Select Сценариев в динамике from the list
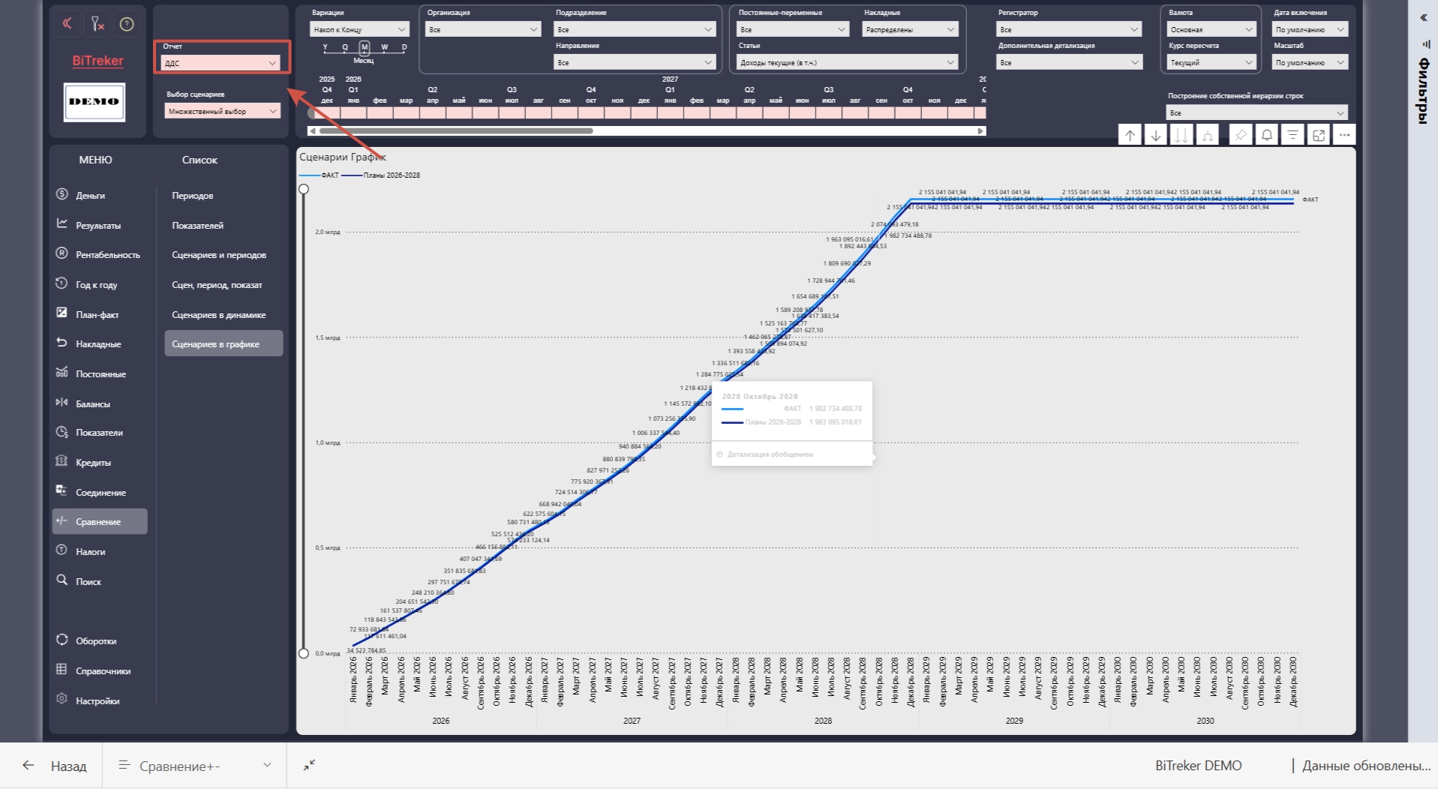The image size is (1438, 789). (x=218, y=314)
